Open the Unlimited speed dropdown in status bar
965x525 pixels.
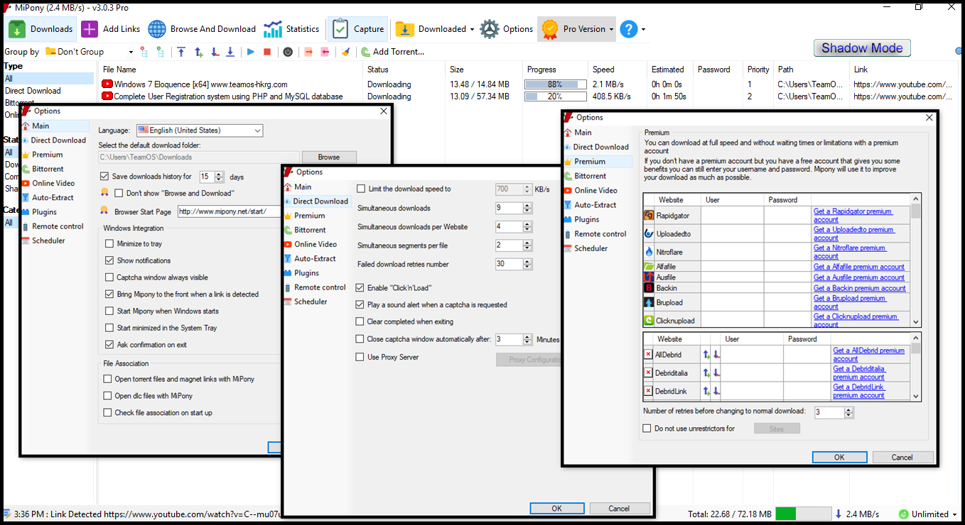coord(954,514)
